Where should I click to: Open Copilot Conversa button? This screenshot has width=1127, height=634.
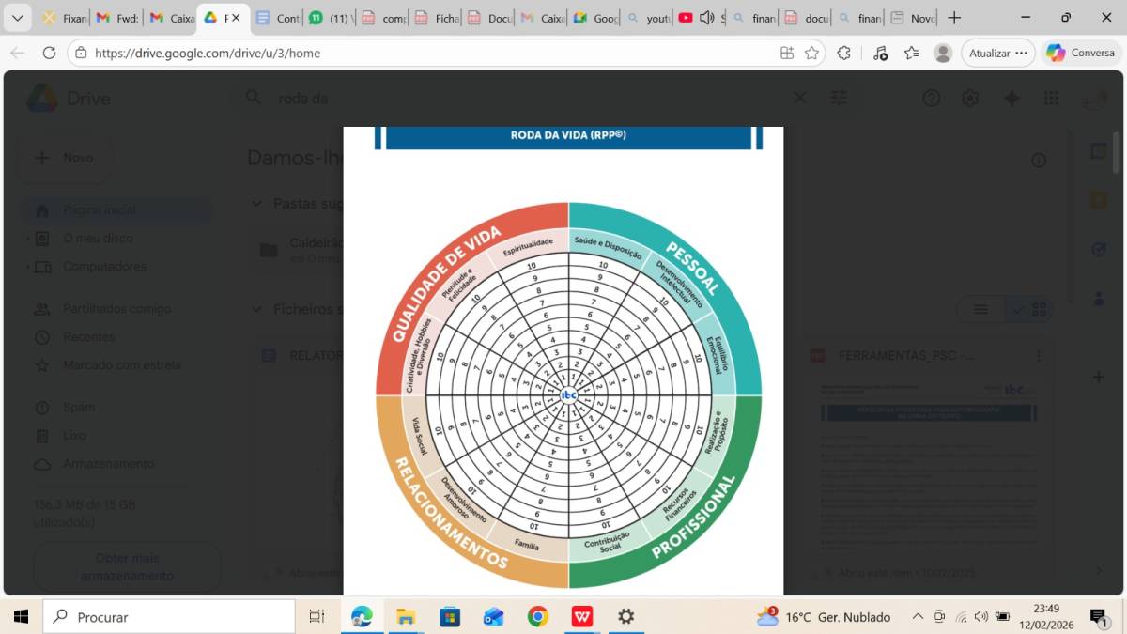1081,54
